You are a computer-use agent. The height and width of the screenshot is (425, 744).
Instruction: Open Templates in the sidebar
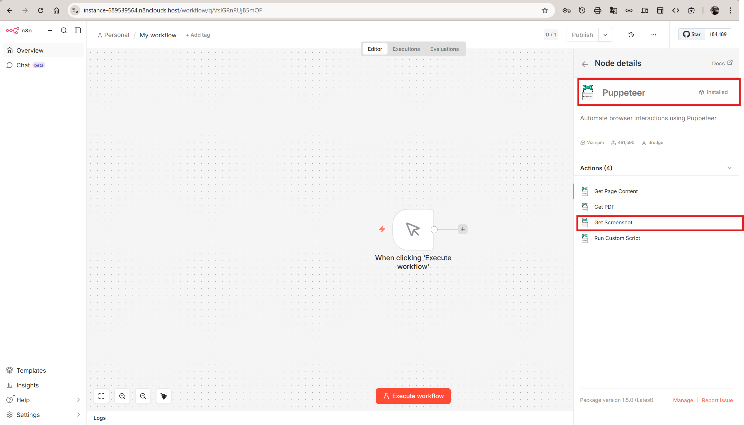point(43,370)
